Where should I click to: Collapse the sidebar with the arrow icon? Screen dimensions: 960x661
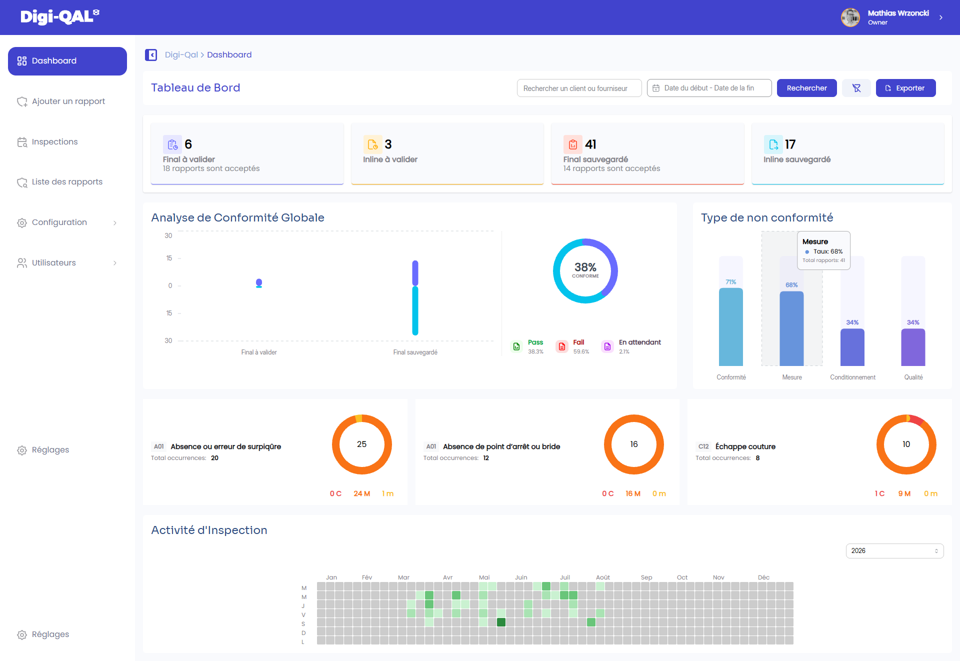tap(151, 55)
